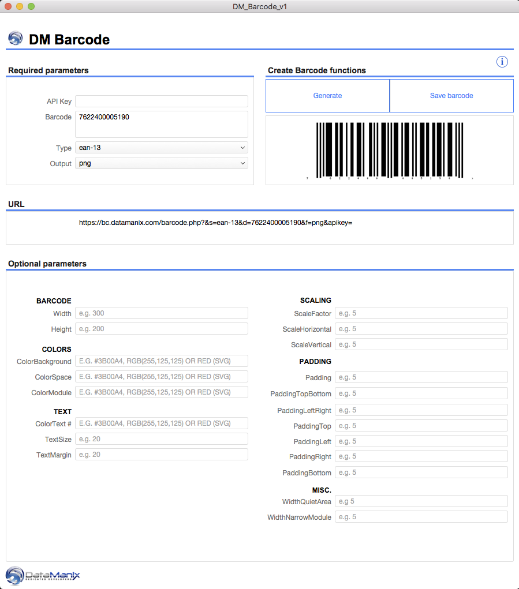The width and height of the screenshot is (519, 589).
Task: Click into the Barcode text area
Action: tap(162, 124)
